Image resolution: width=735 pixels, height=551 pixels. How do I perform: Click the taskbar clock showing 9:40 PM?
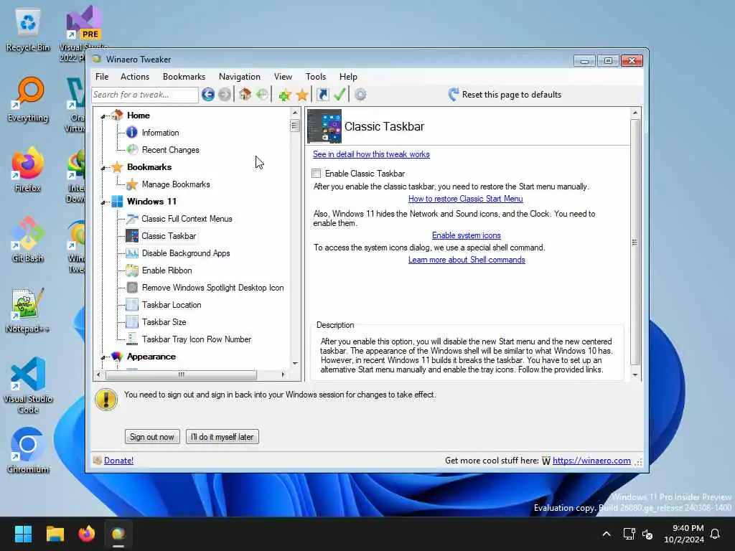tap(684, 534)
